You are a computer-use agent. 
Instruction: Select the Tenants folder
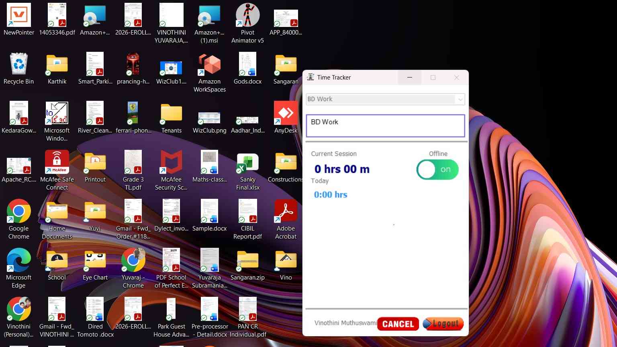point(171,117)
